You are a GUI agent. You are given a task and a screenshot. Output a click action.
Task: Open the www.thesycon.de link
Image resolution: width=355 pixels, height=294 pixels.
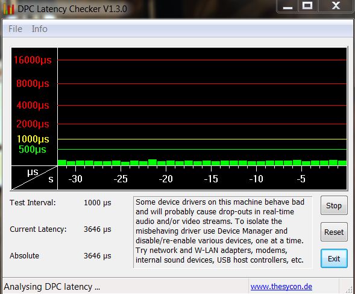[x=281, y=287]
